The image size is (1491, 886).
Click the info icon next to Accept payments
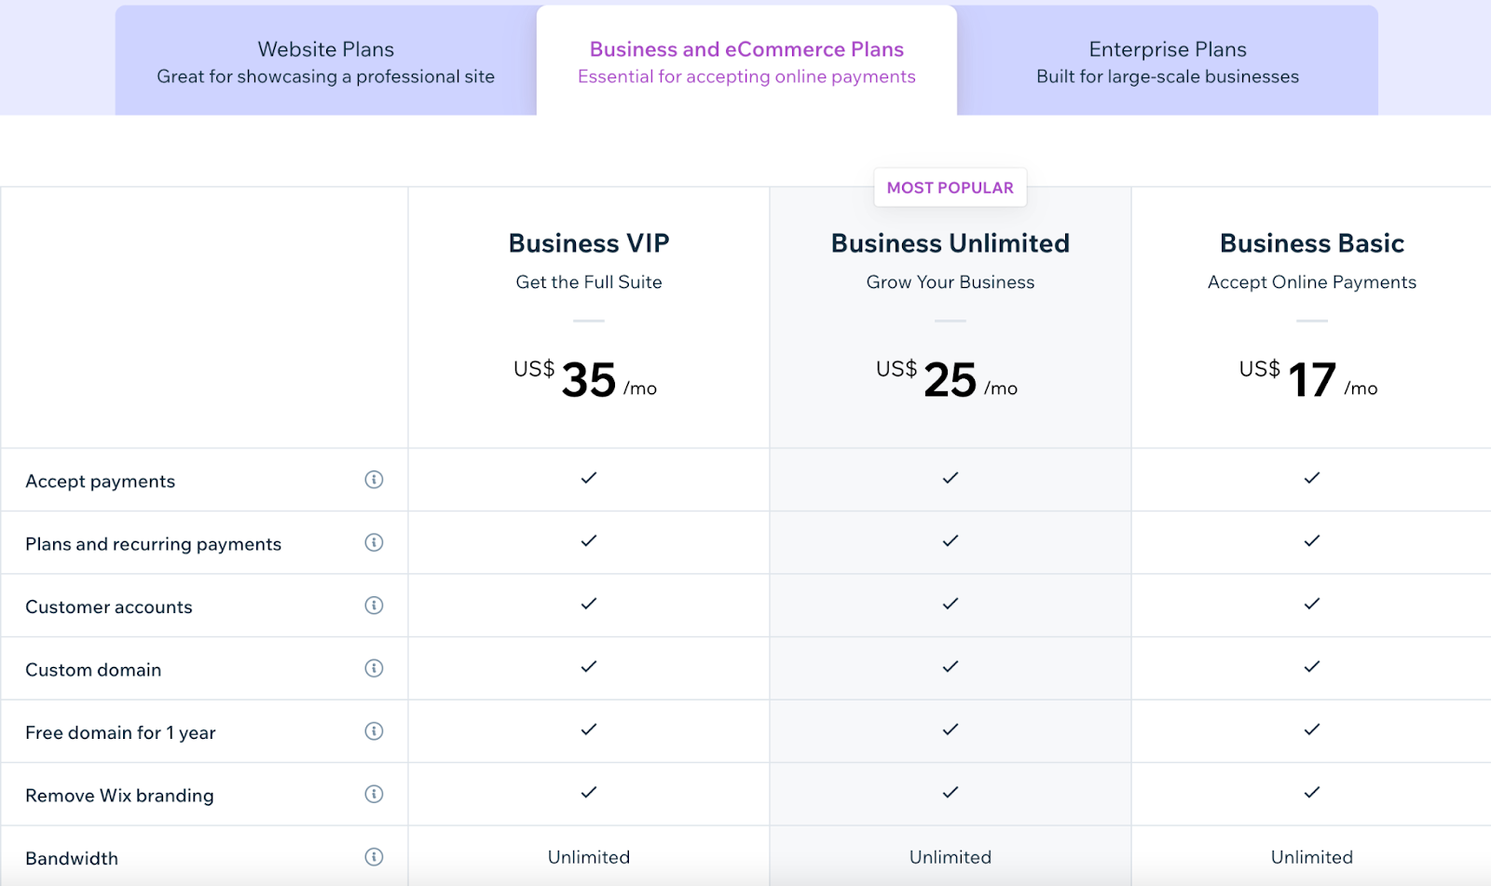tap(374, 480)
